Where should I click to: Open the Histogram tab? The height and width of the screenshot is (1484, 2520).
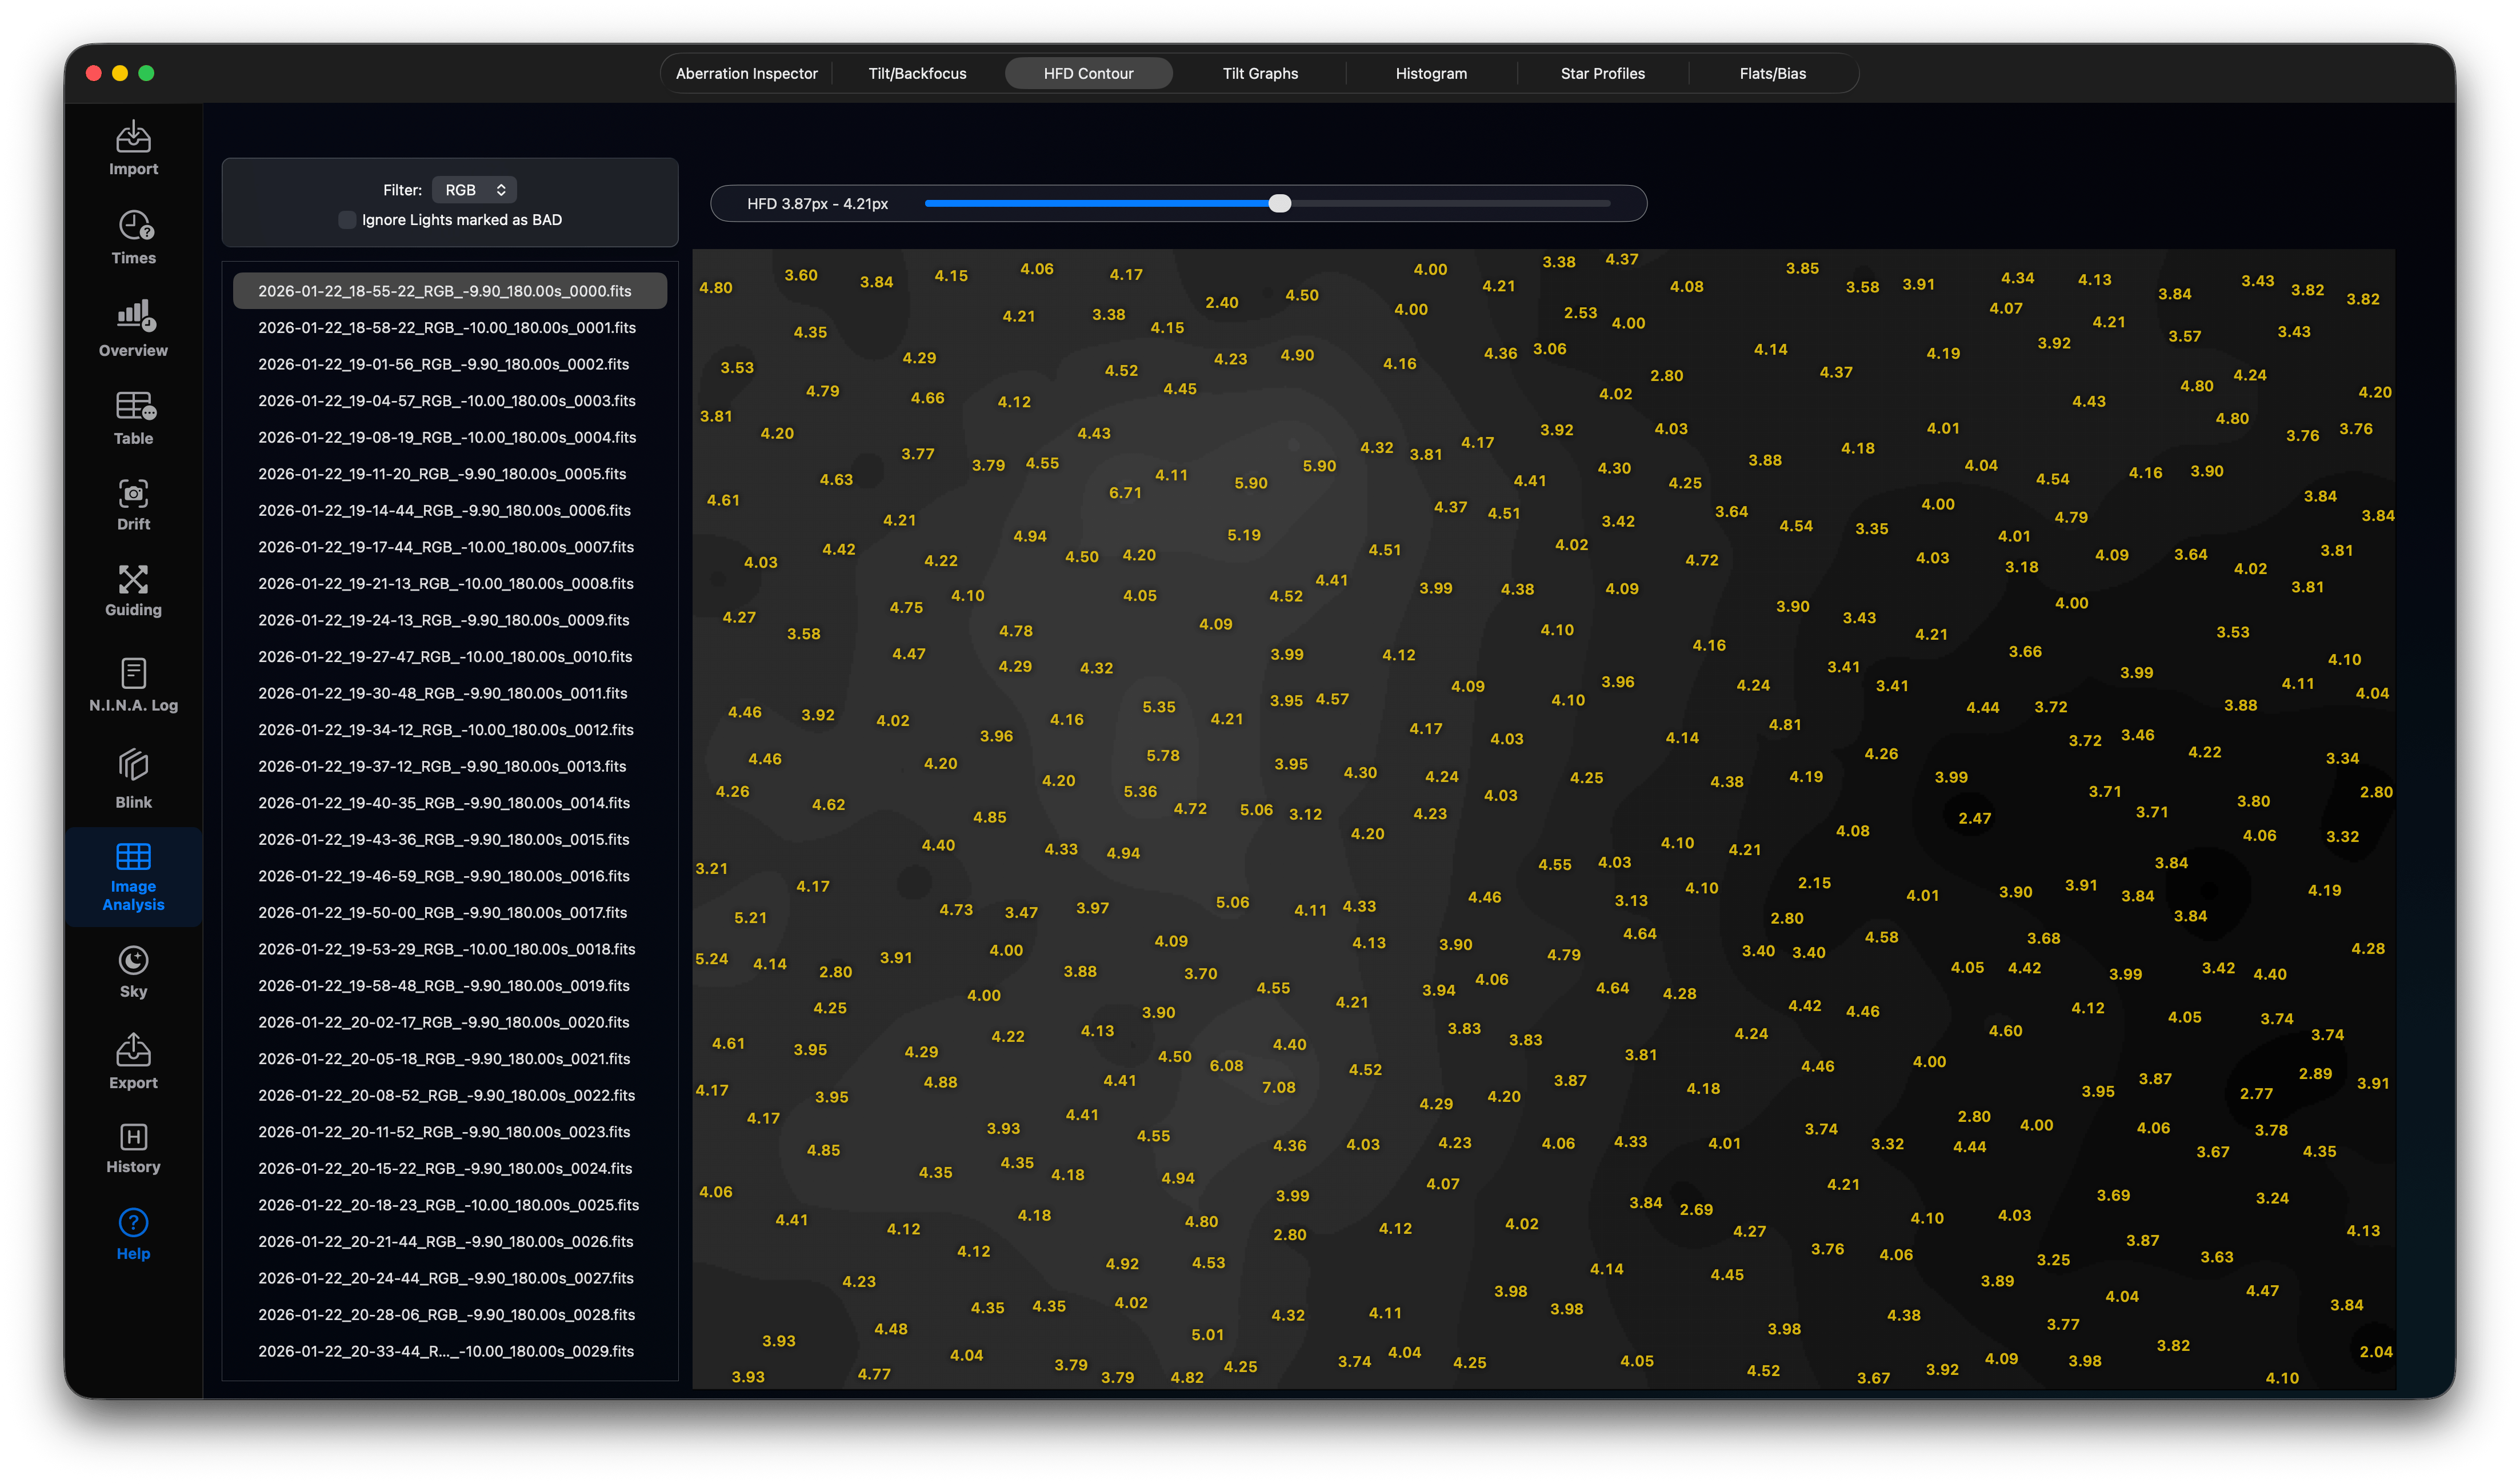[1431, 73]
